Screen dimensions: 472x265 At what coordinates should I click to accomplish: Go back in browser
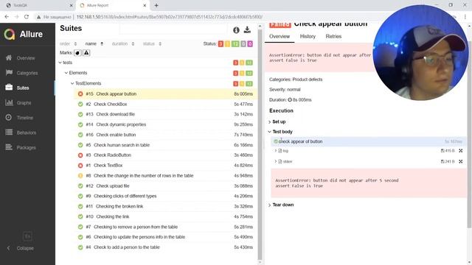pos(7,17)
